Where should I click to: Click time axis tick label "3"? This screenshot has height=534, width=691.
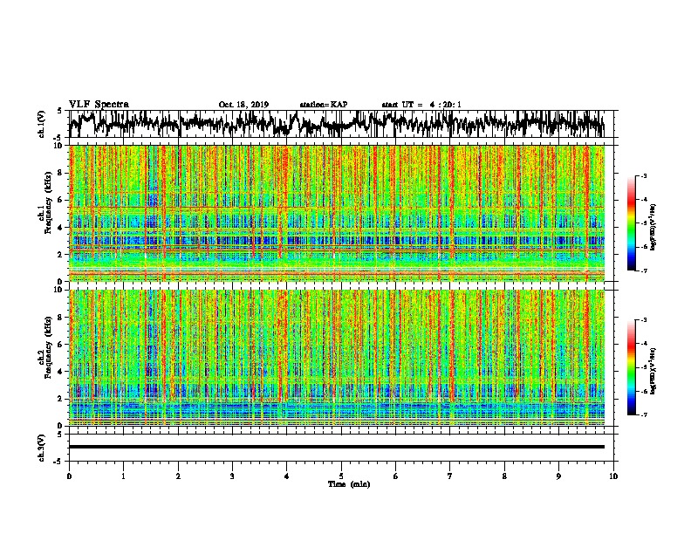tap(232, 476)
